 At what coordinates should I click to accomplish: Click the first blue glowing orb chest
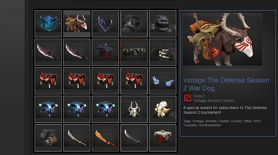click(48, 109)
